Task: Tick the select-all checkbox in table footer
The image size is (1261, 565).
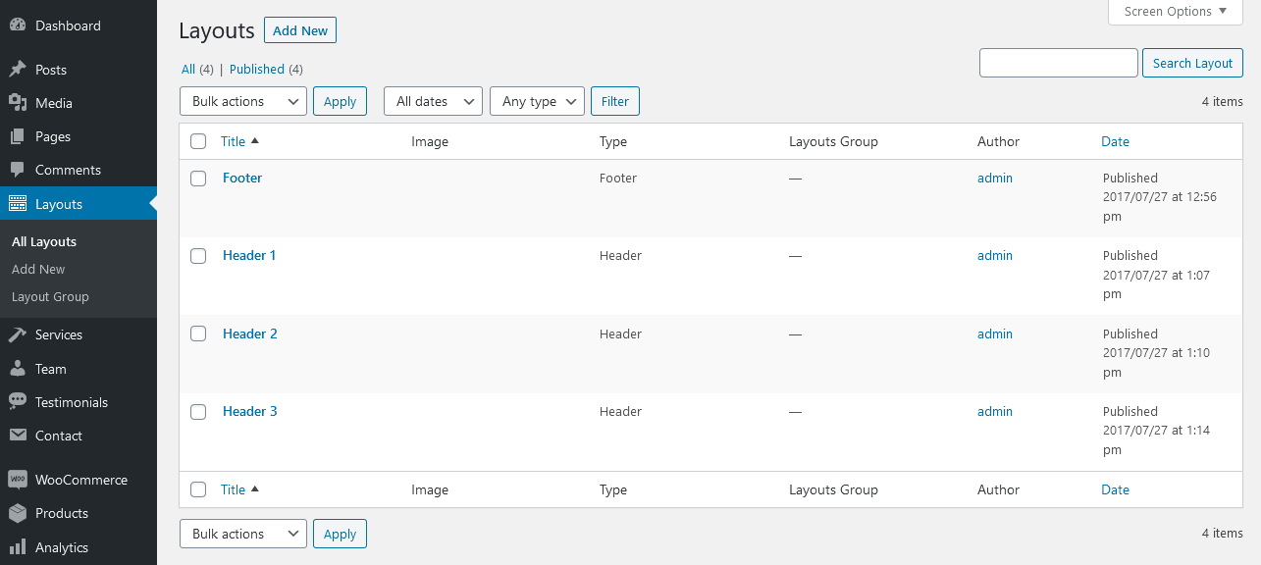Action: click(198, 489)
